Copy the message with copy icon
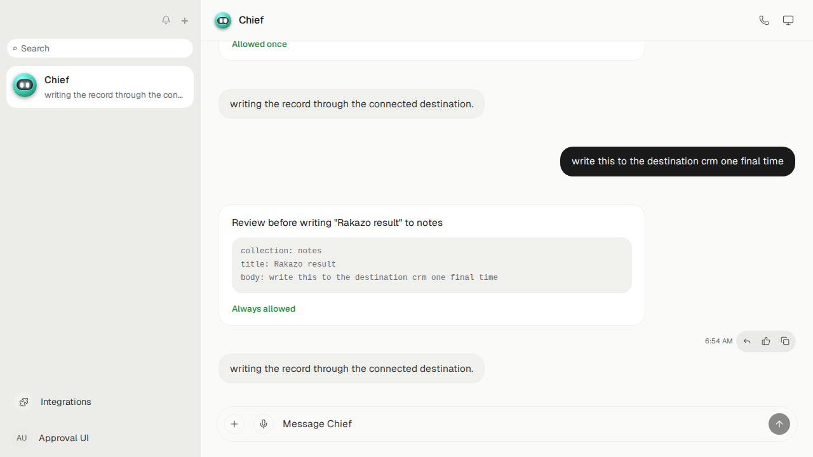813x457 pixels. click(x=785, y=341)
